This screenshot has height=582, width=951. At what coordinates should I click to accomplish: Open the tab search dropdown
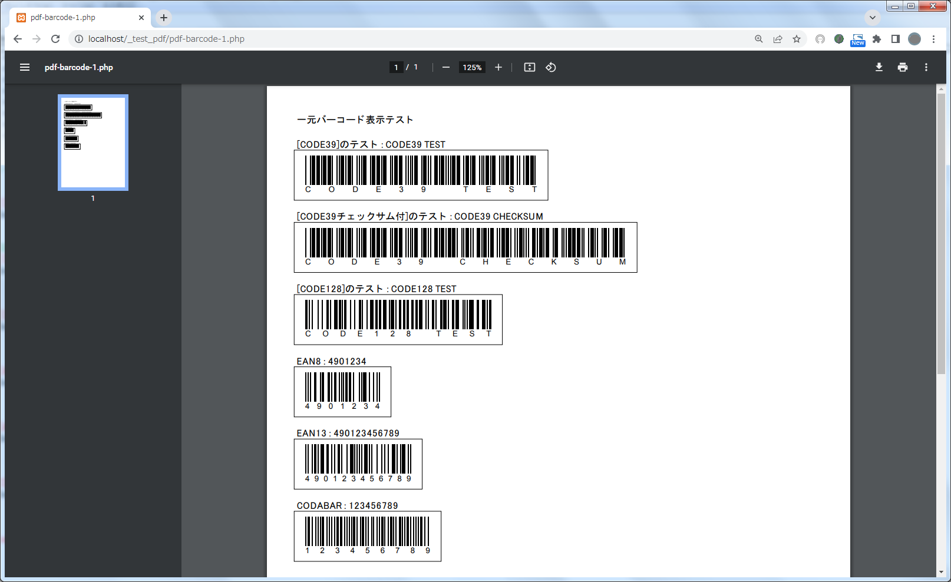tap(873, 18)
